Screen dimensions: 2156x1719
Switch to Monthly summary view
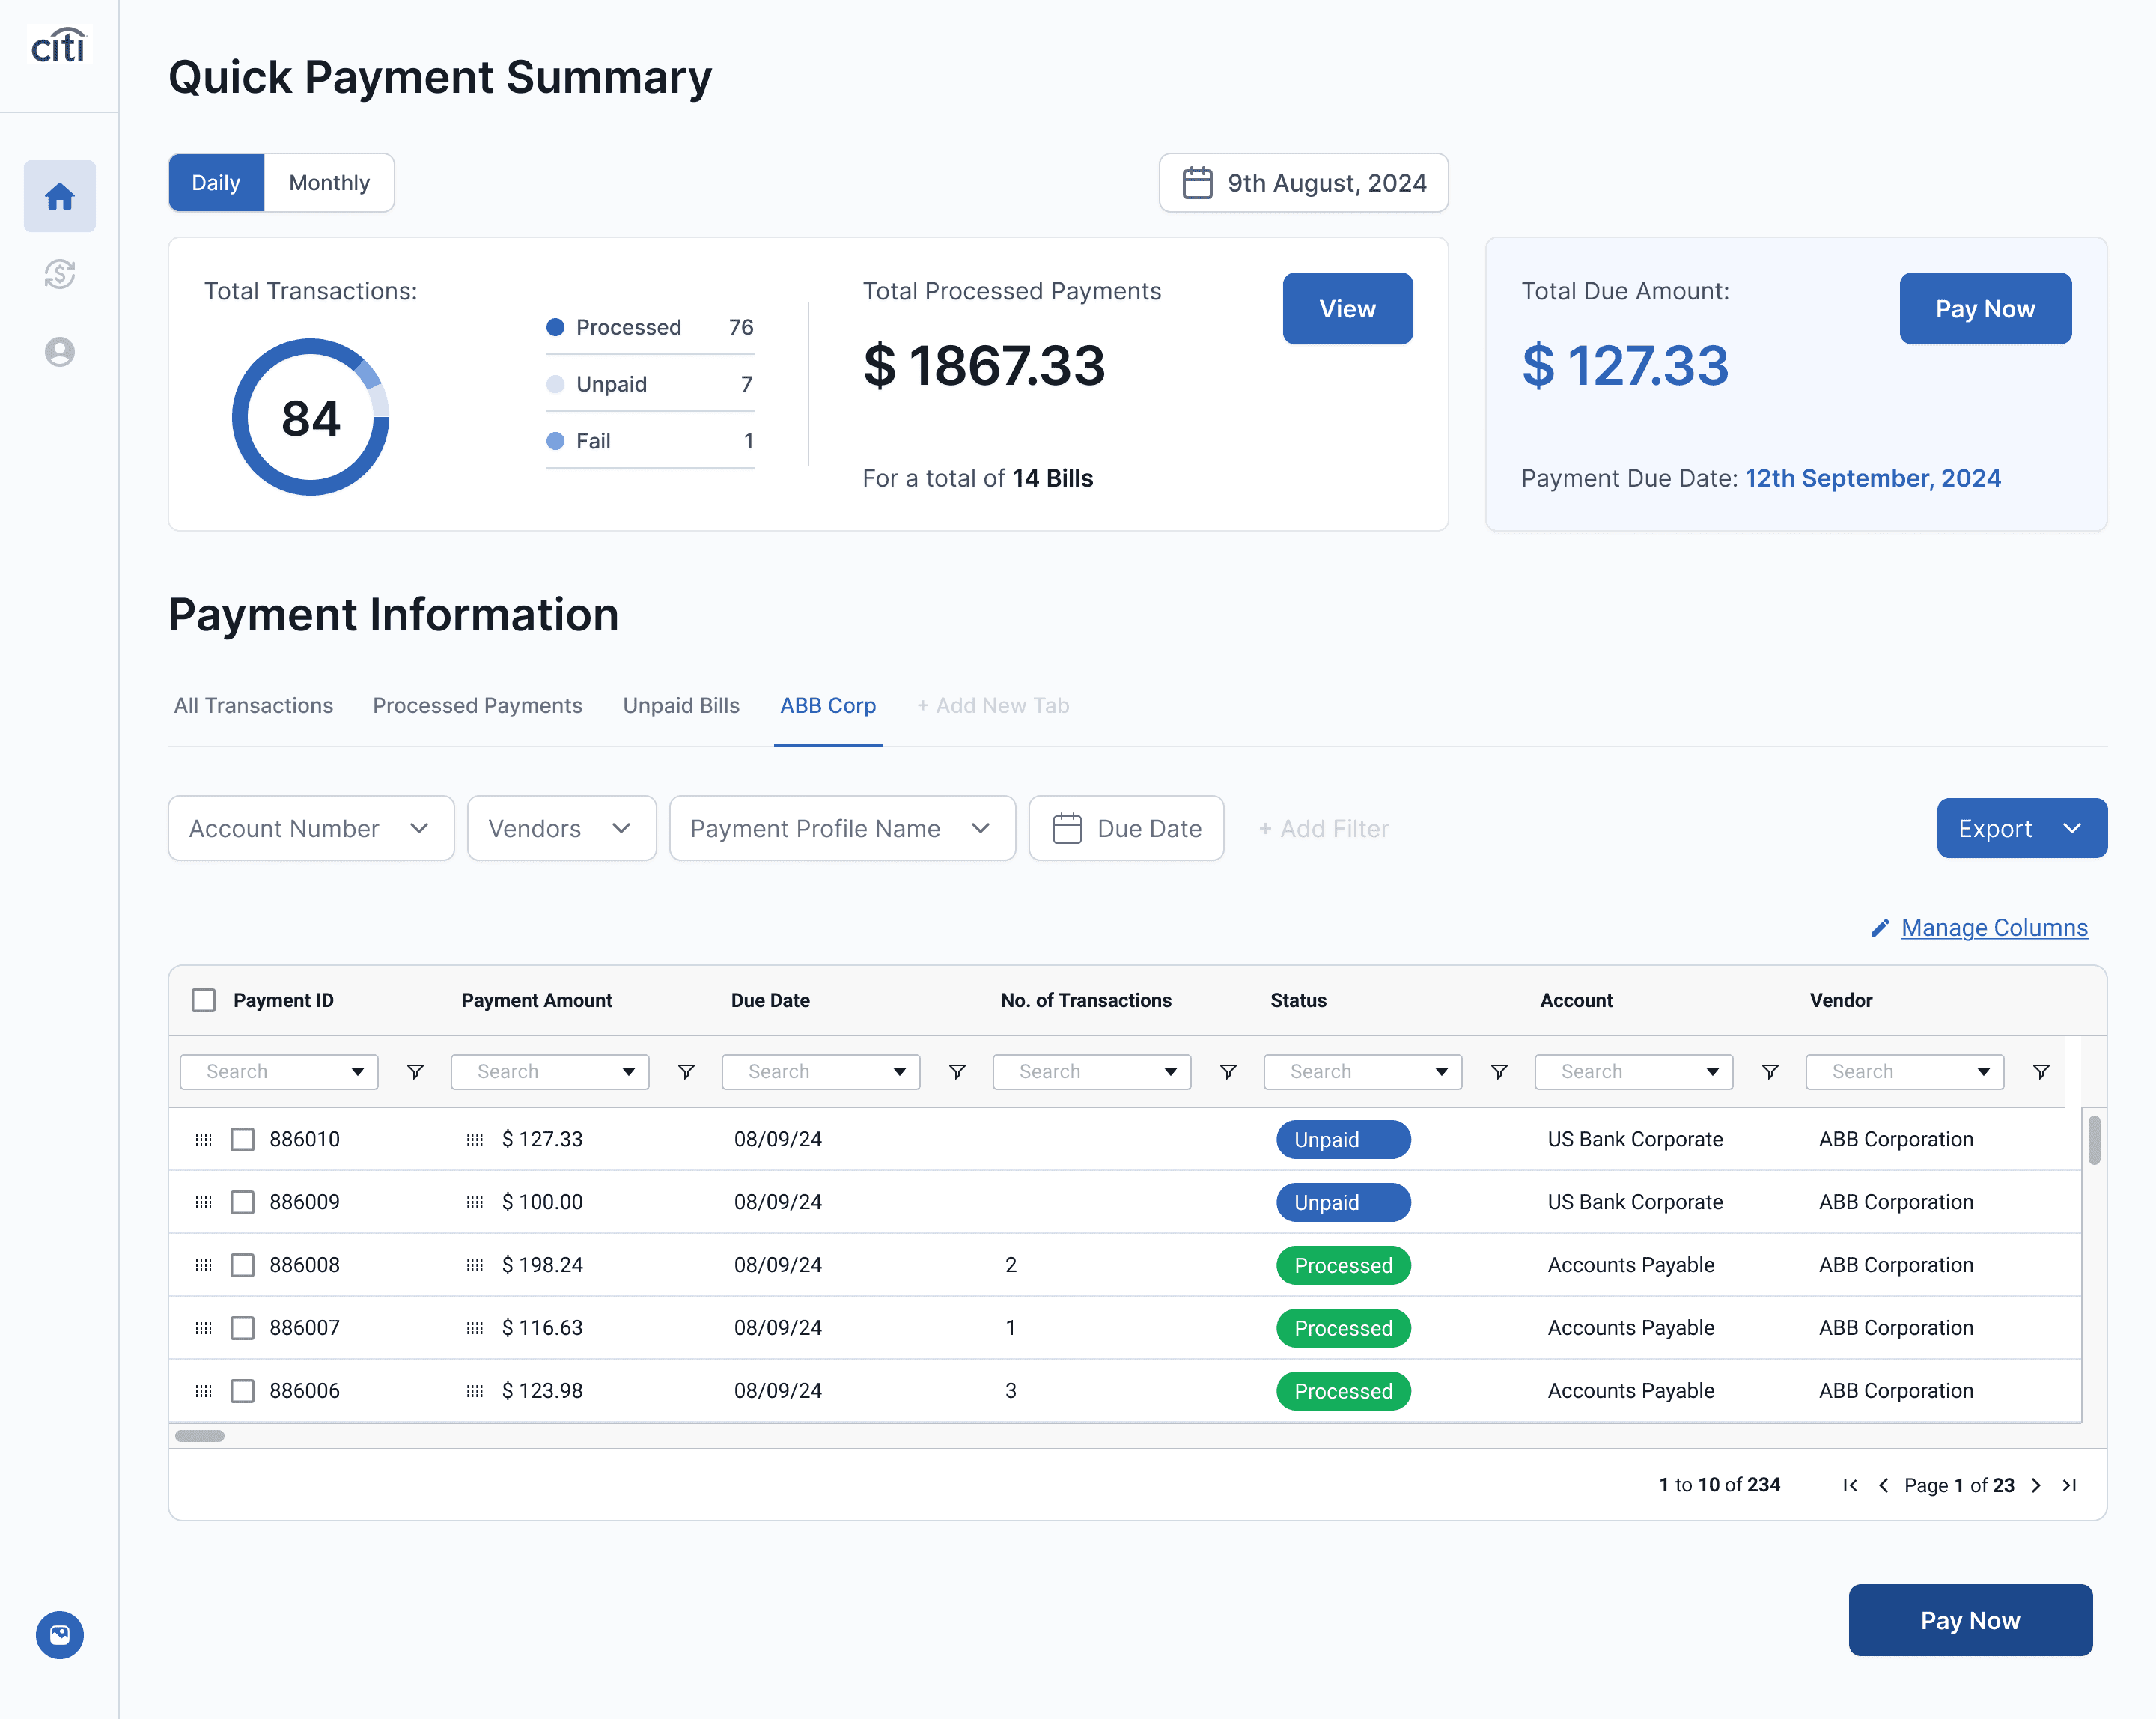[x=329, y=183]
